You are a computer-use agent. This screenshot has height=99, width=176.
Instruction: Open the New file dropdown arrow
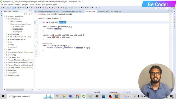coord(4,8)
